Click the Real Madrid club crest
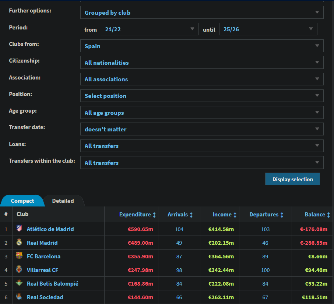334x304 pixels. coord(19,242)
